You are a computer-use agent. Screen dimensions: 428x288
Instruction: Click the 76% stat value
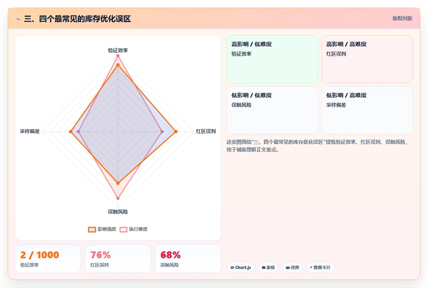coord(101,255)
